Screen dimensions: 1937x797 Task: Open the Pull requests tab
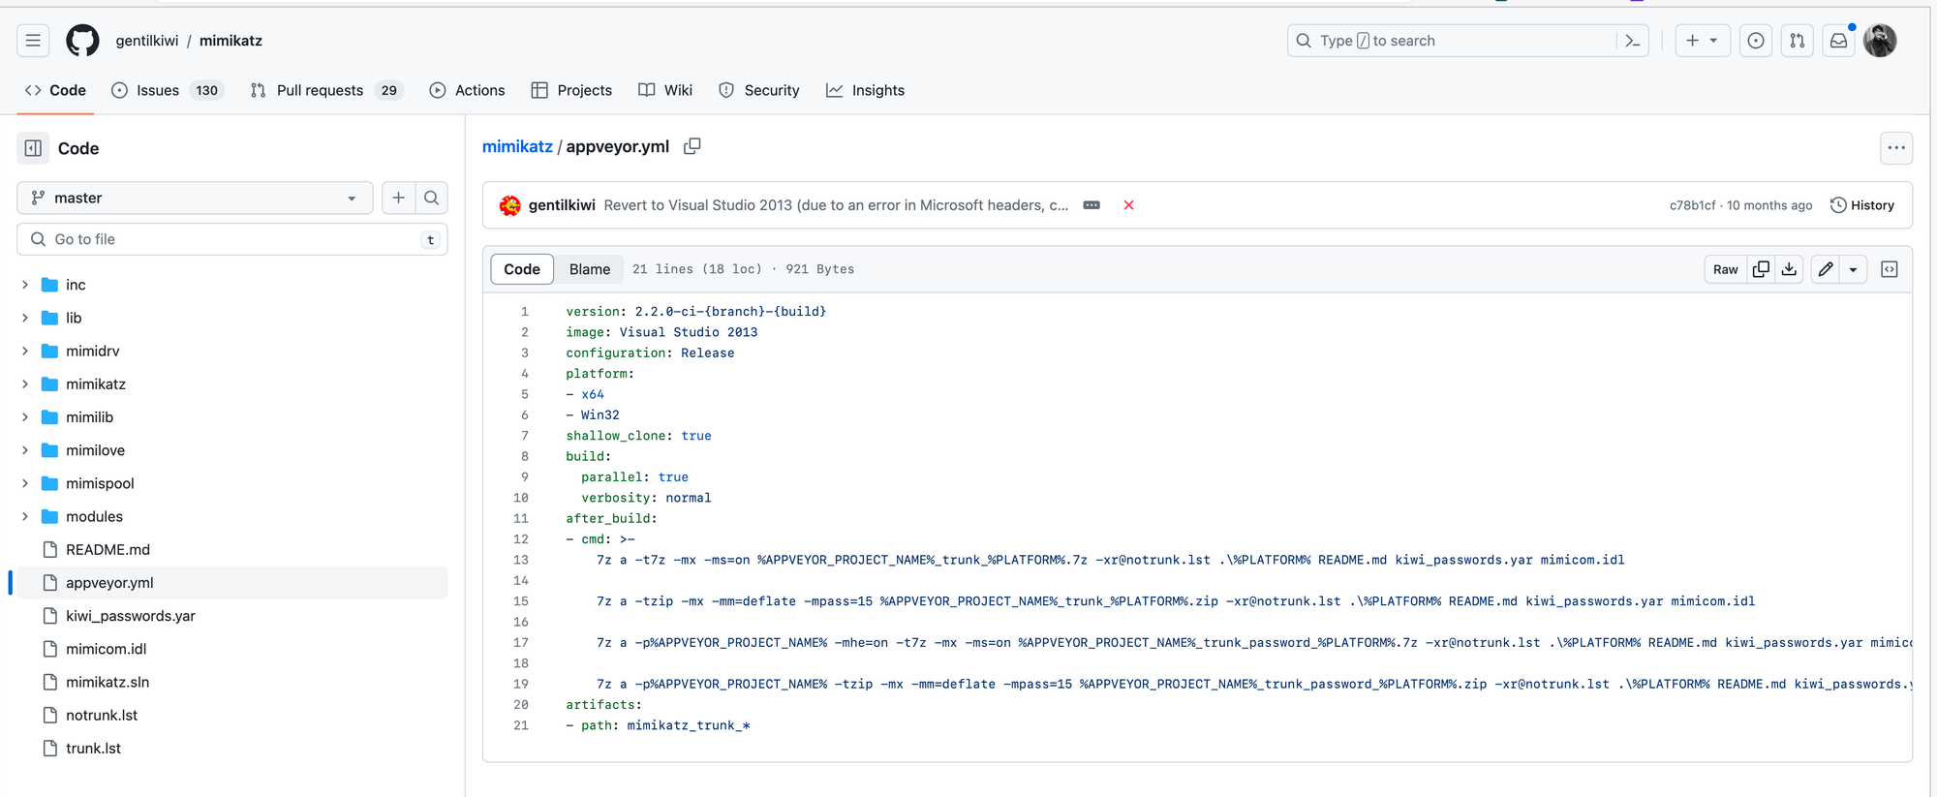pyautogui.click(x=320, y=90)
